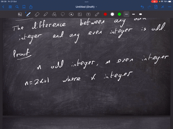Open the search tool

pyautogui.click(x=17, y=7)
